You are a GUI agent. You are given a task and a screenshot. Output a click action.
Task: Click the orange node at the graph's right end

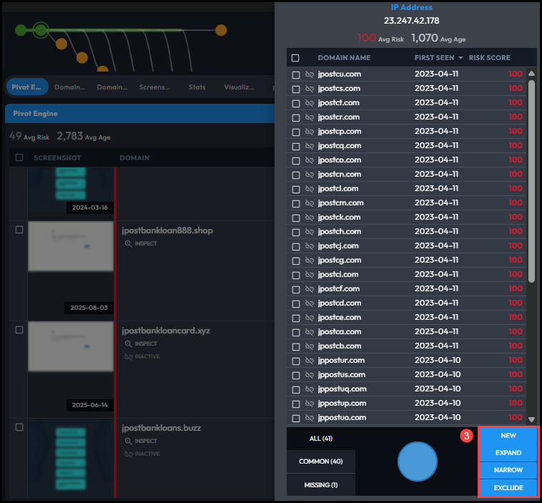point(221,30)
